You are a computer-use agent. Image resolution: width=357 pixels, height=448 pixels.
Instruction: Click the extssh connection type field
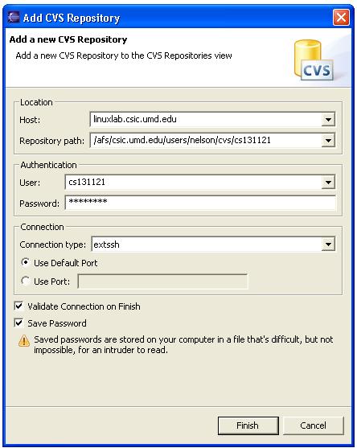click(207, 245)
